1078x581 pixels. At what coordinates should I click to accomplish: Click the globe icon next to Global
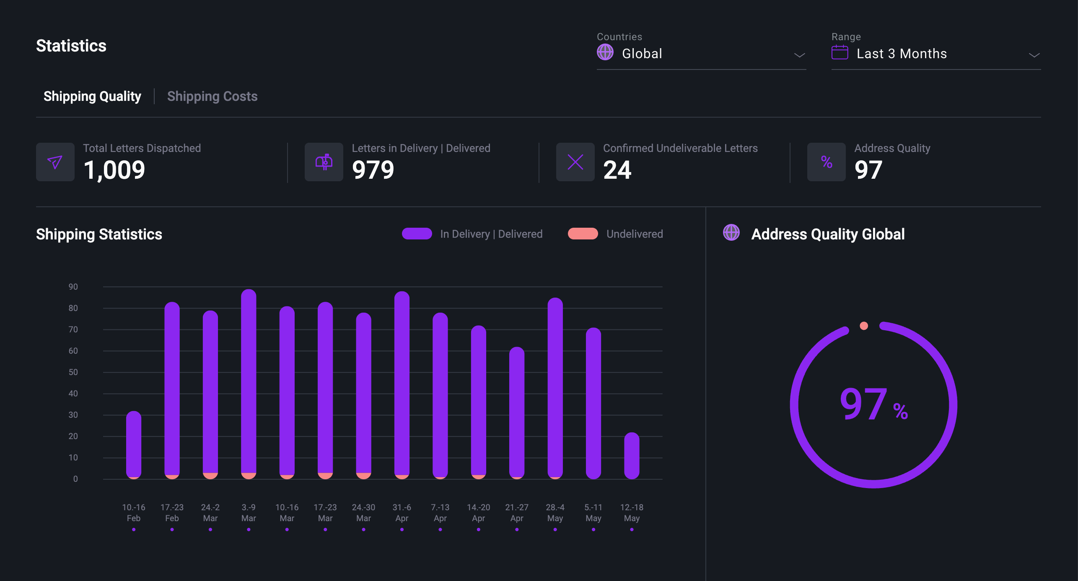pyautogui.click(x=604, y=53)
